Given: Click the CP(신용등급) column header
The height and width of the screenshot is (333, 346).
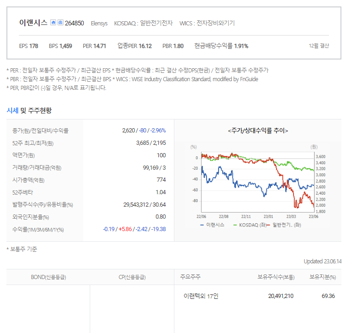Looking at the screenshot, I should coord(132,277).
